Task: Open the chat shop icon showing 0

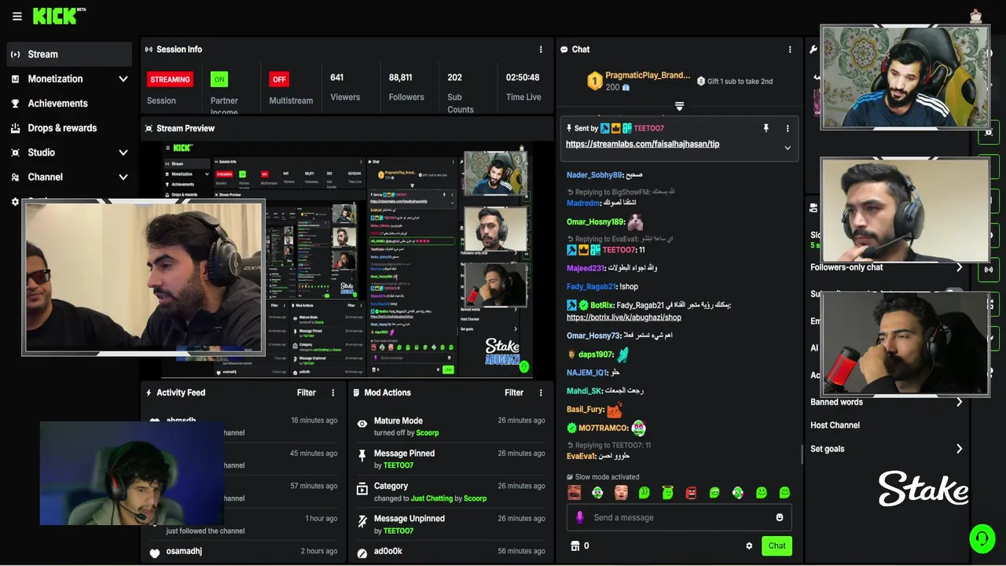Action: coord(579,546)
